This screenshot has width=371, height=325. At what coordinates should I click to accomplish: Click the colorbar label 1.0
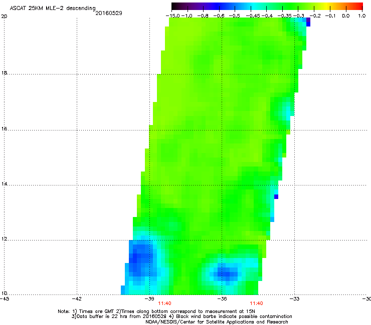(362, 16)
